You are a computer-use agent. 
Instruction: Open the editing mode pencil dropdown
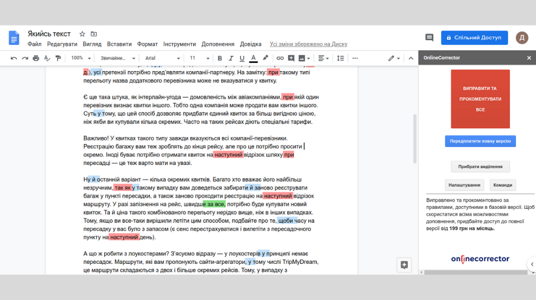click(394, 58)
